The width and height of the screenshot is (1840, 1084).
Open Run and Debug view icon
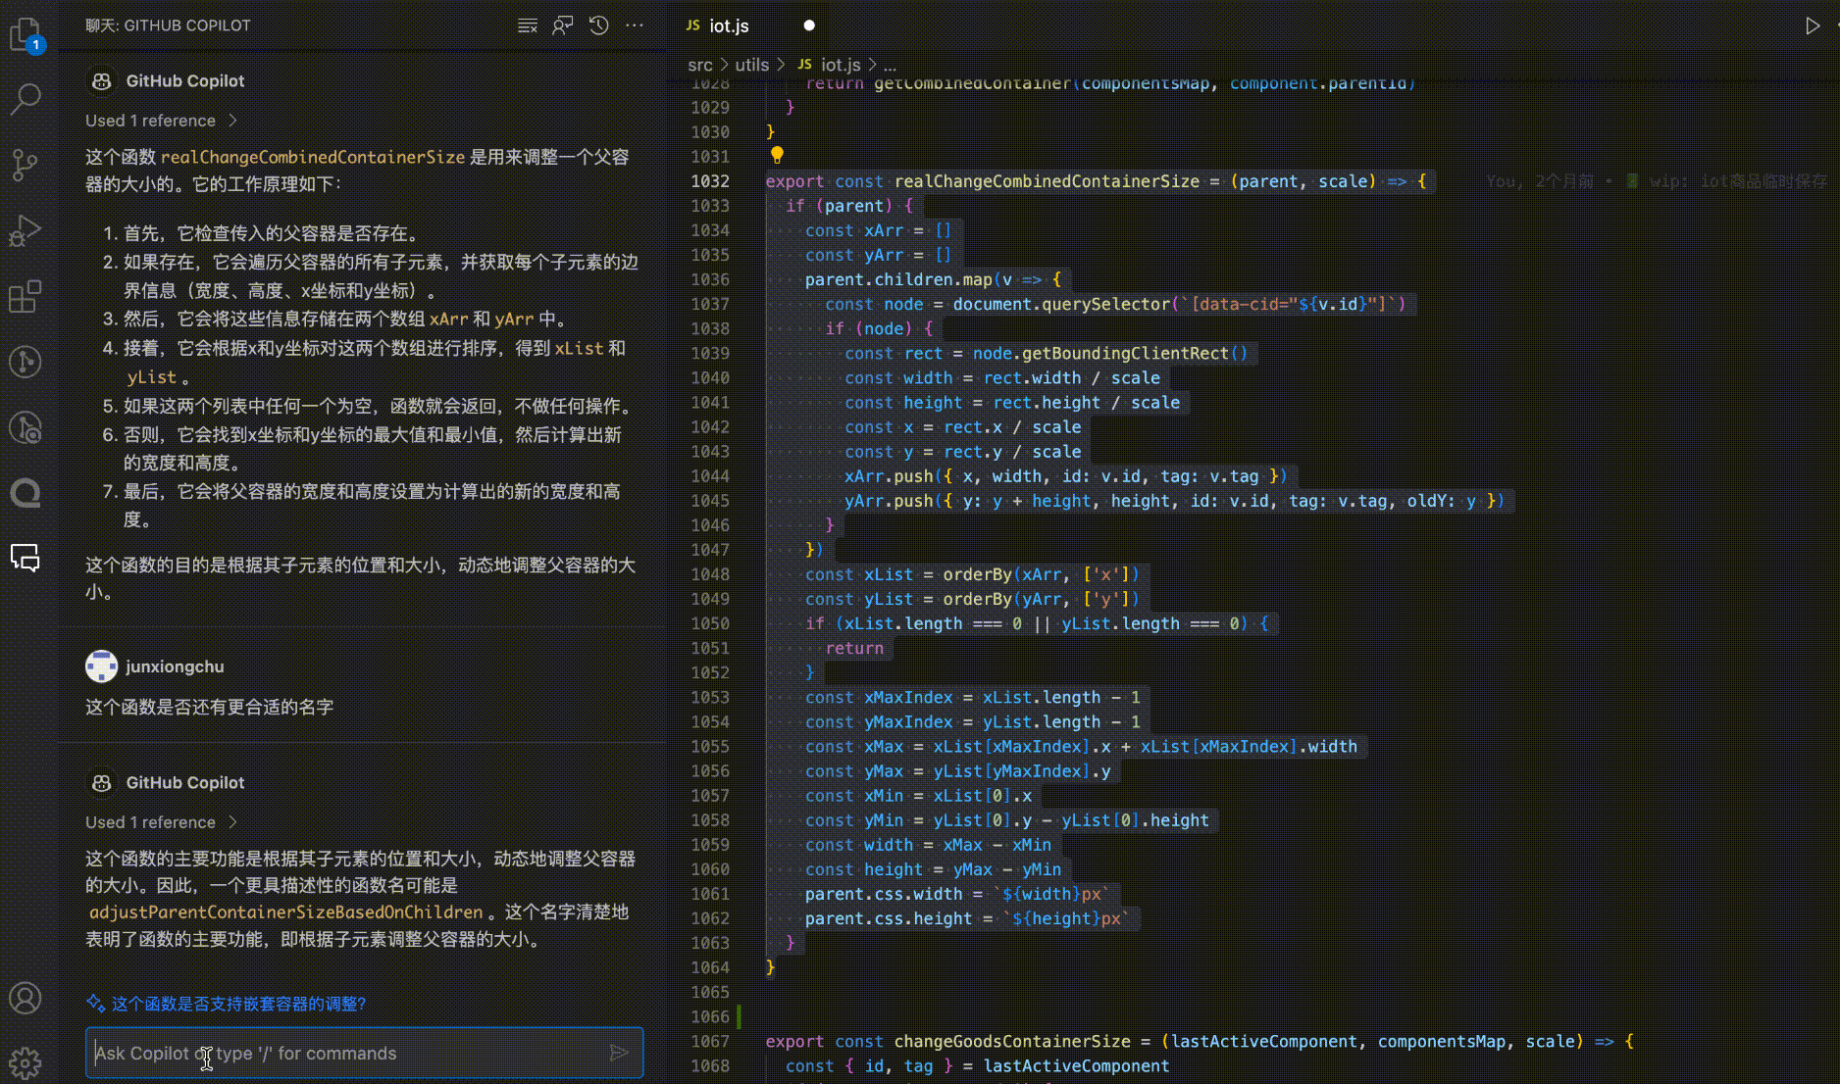tap(26, 230)
